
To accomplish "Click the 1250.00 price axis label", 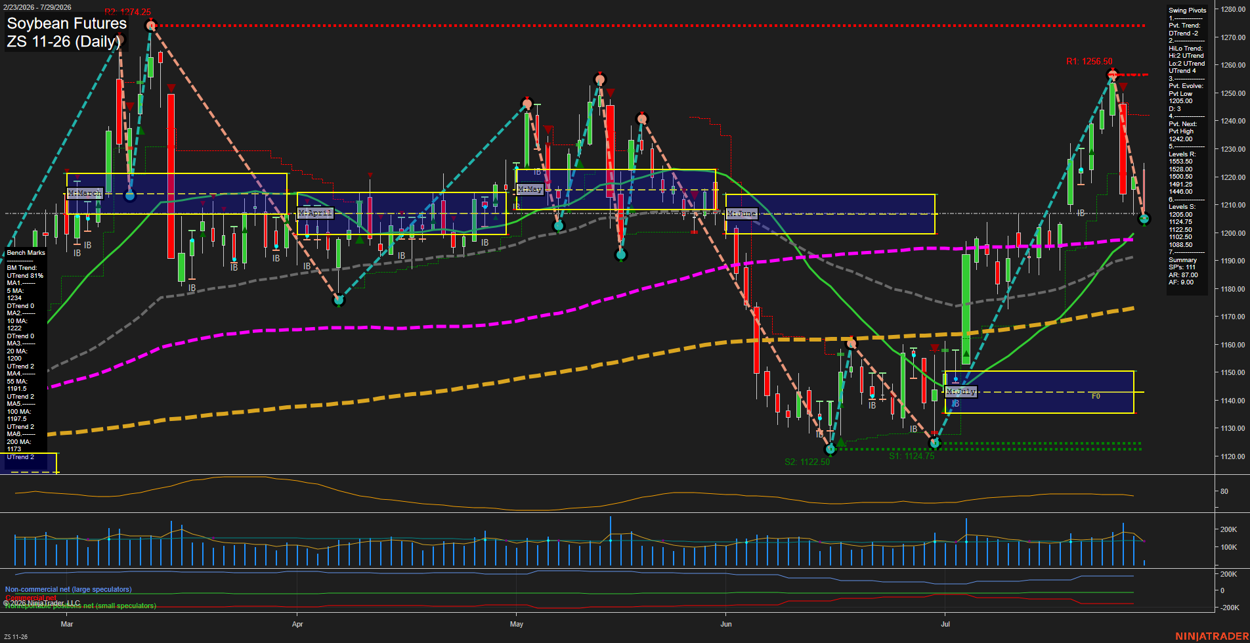I will click(1233, 93).
